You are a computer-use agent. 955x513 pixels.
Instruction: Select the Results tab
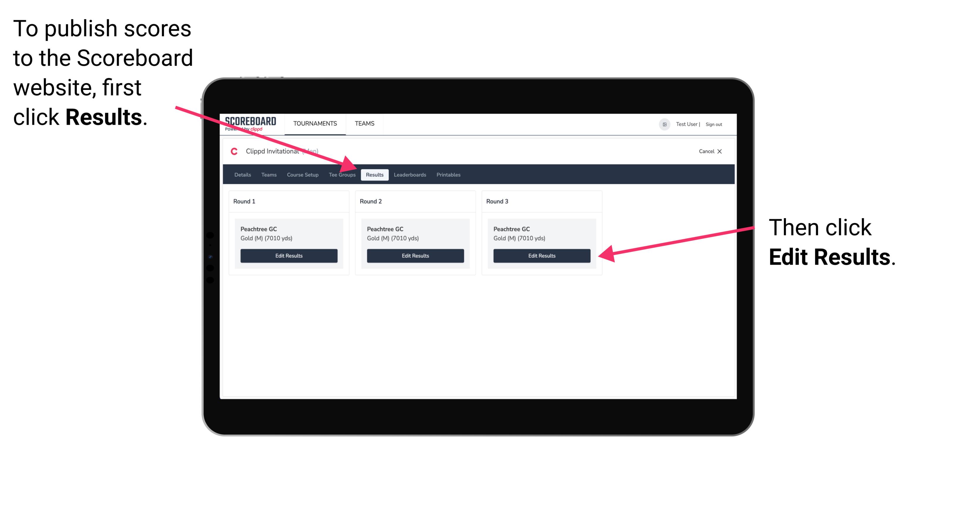tap(374, 175)
